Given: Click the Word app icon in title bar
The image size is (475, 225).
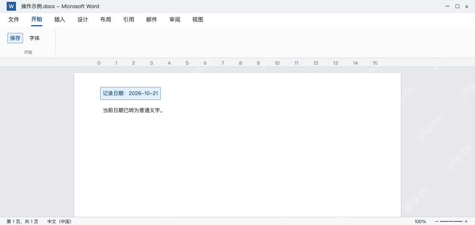Looking at the screenshot, I should tap(11, 6).
